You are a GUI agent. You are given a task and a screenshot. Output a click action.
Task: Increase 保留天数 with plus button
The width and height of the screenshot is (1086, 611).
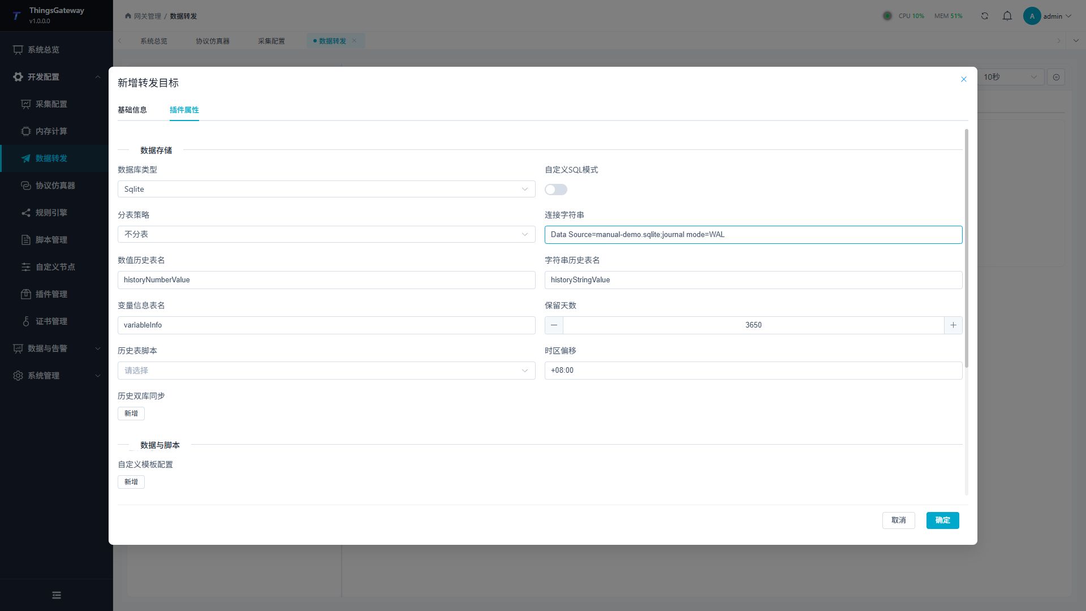coord(953,325)
